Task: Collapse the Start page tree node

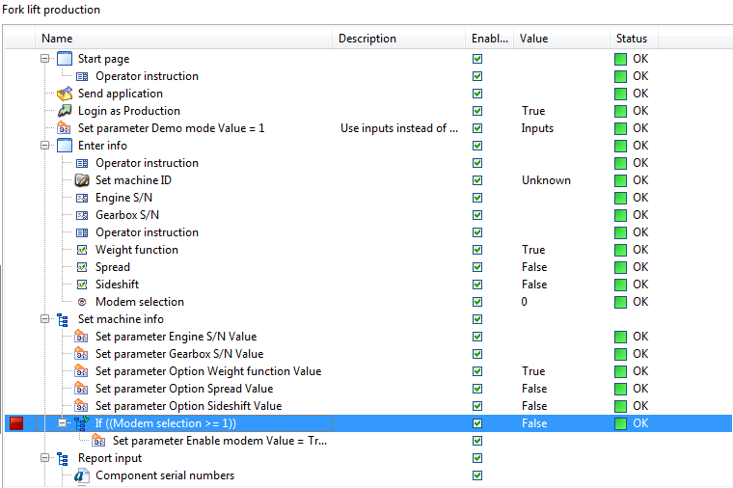Action: pos(45,59)
